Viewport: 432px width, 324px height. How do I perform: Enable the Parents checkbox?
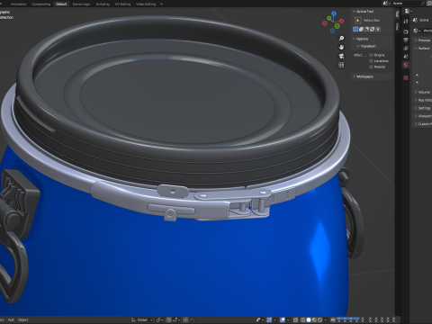(371, 67)
